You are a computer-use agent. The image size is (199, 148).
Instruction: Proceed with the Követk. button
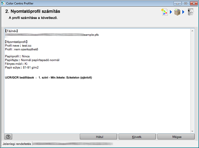click(x=137, y=137)
